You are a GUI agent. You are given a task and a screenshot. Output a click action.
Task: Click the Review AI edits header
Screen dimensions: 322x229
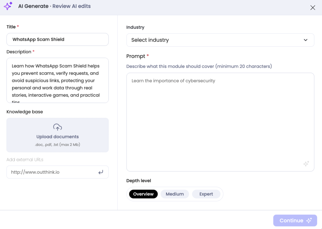(71, 6)
